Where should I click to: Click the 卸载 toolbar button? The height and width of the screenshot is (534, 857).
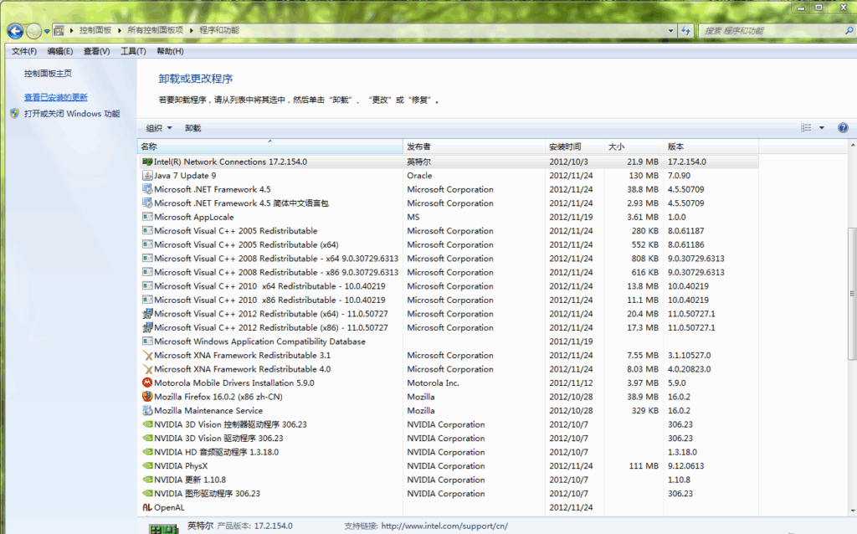coord(193,128)
